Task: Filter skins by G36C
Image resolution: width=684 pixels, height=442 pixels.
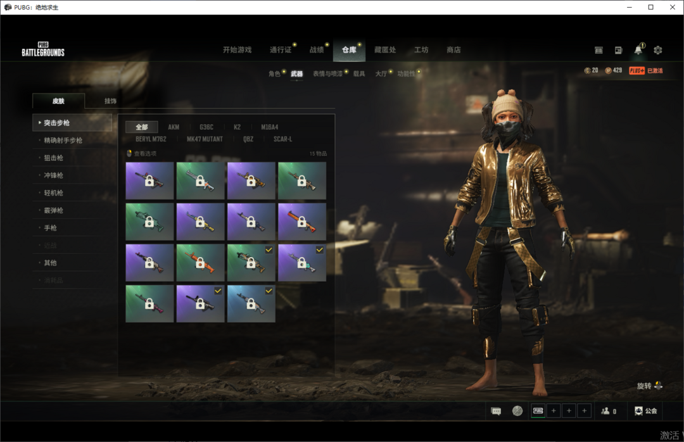Action: point(206,127)
